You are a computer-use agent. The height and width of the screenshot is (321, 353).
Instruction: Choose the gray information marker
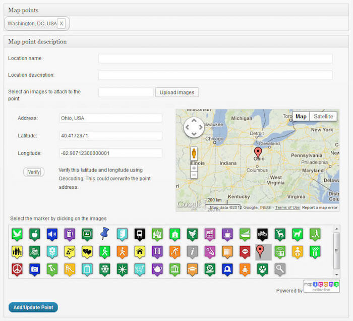click(x=193, y=252)
